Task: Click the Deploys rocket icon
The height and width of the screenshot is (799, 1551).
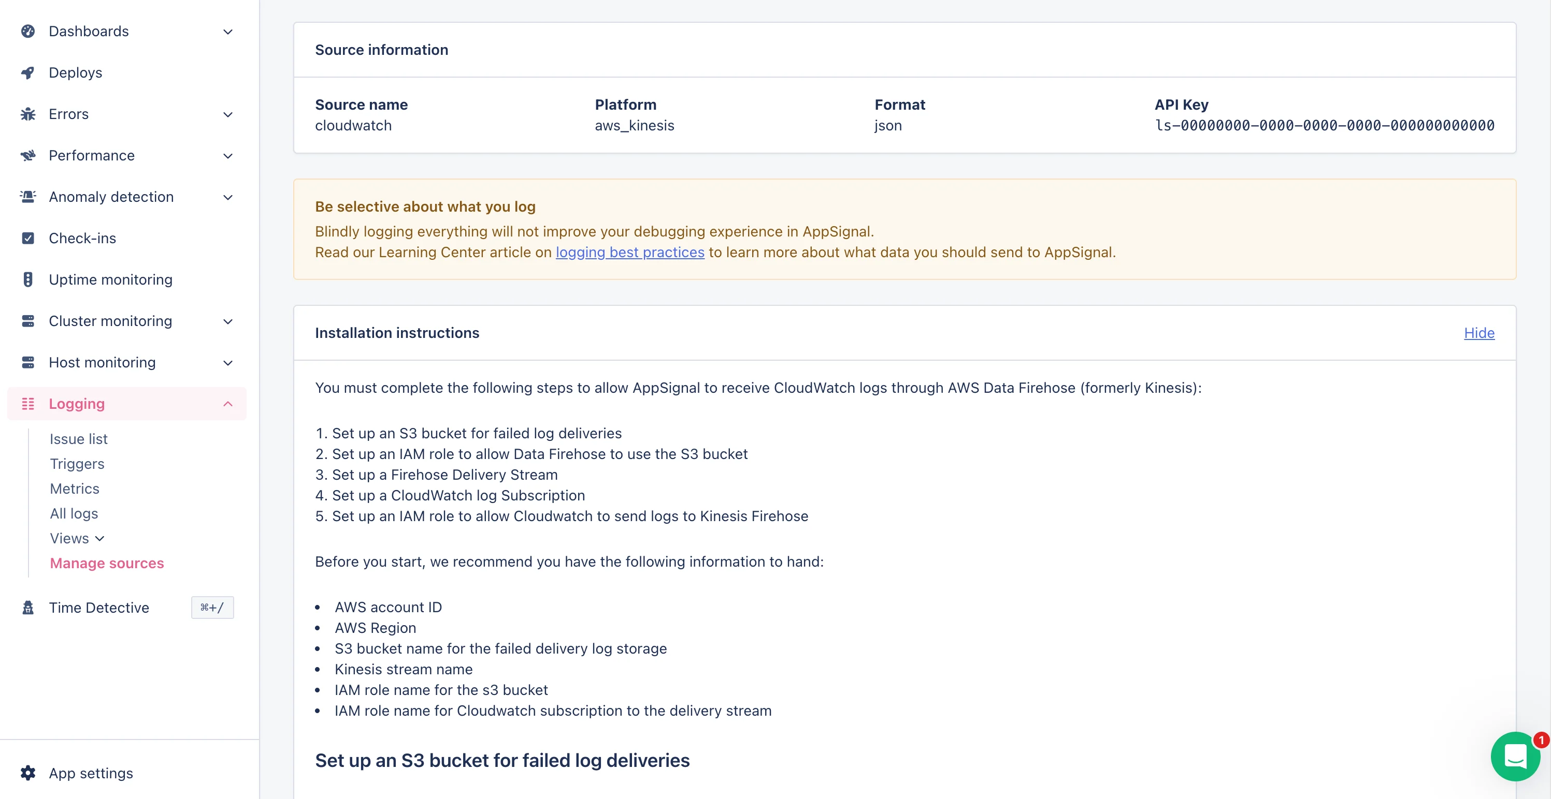Action: point(27,73)
